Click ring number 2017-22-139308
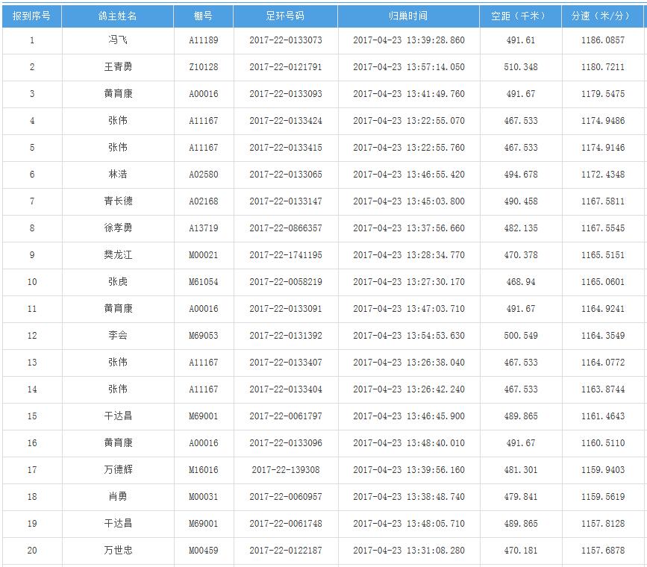Screen dimensions: 647x567 [285, 470]
